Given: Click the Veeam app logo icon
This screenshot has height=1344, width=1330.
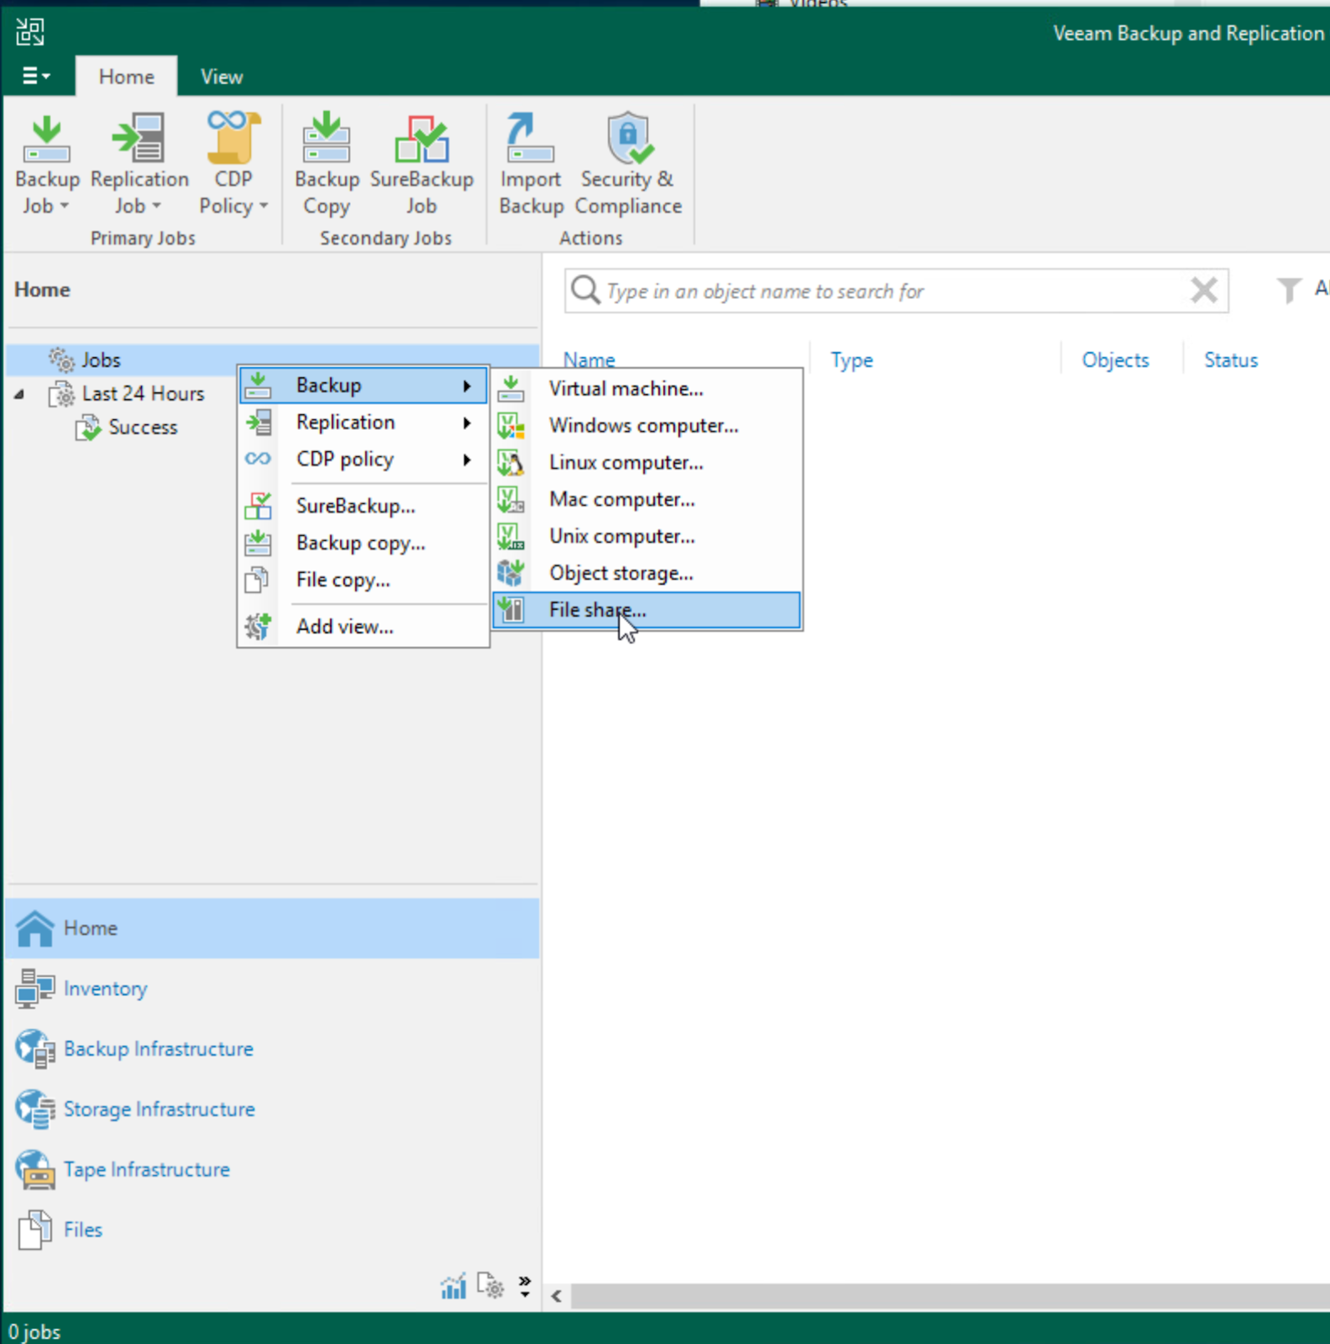Looking at the screenshot, I should [x=30, y=32].
